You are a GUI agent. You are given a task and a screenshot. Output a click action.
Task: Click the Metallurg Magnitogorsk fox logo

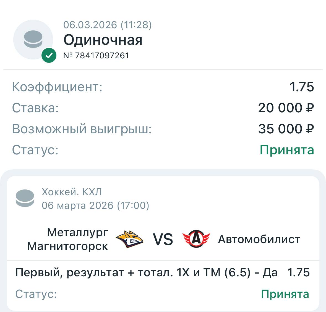point(129,239)
